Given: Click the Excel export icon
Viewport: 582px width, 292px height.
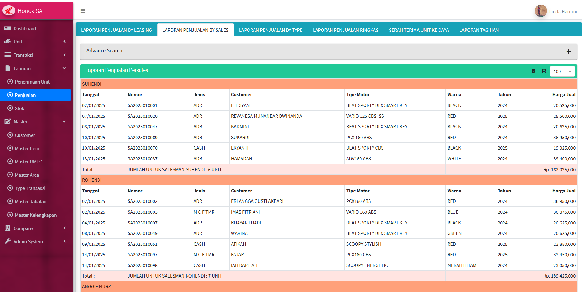Looking at the screenshot, I should (x=533, y=71).
